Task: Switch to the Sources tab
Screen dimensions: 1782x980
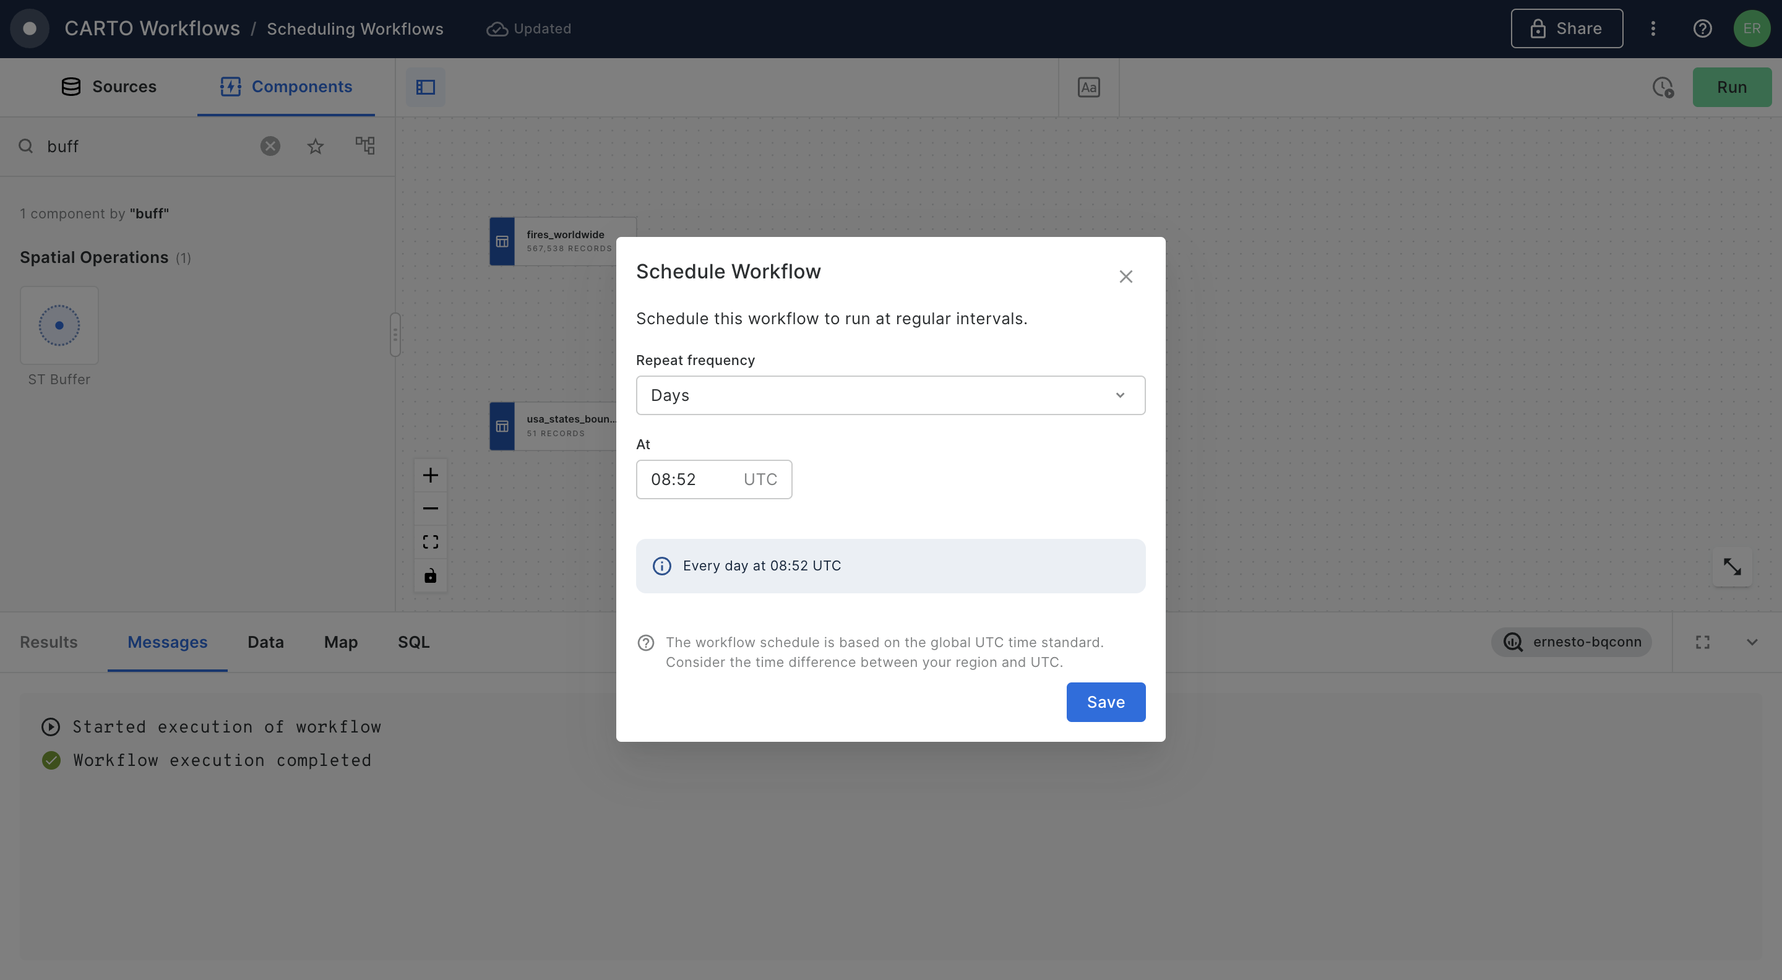Action: (x=110, y=87)
